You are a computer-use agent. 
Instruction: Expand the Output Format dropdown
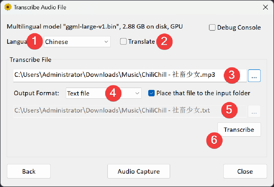pos(104,93)
